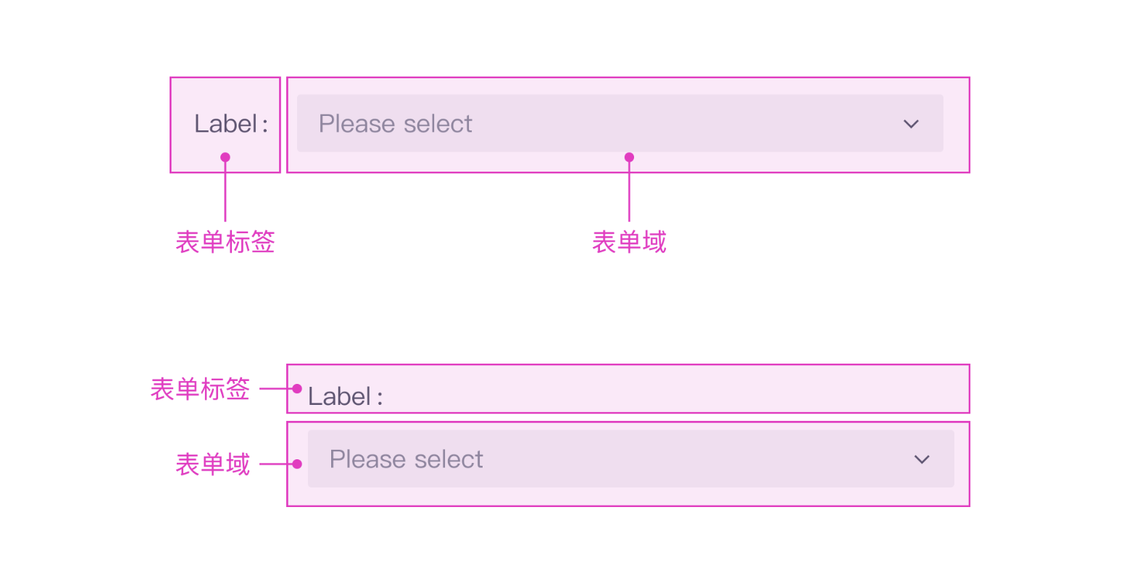Open the lower "Please select" dropdown via its placeholder text

(407, 459)
